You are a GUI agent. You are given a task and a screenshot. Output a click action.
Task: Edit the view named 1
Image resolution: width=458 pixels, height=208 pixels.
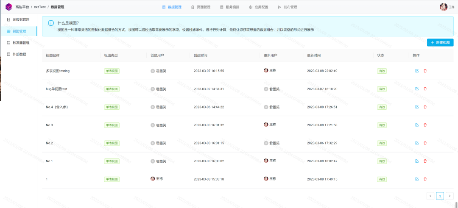coord(417,179)
